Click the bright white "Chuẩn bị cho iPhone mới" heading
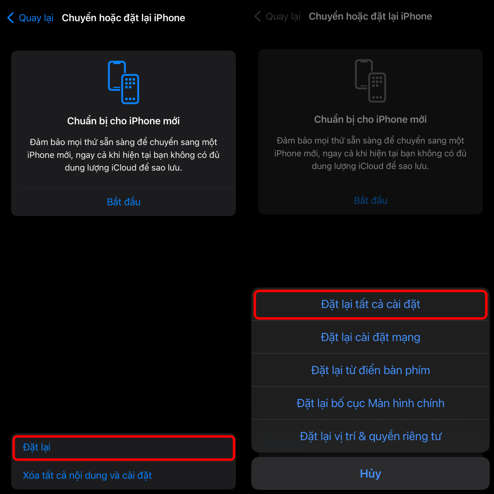Screen dimensions: 494x494 click(x=123, y=121)
